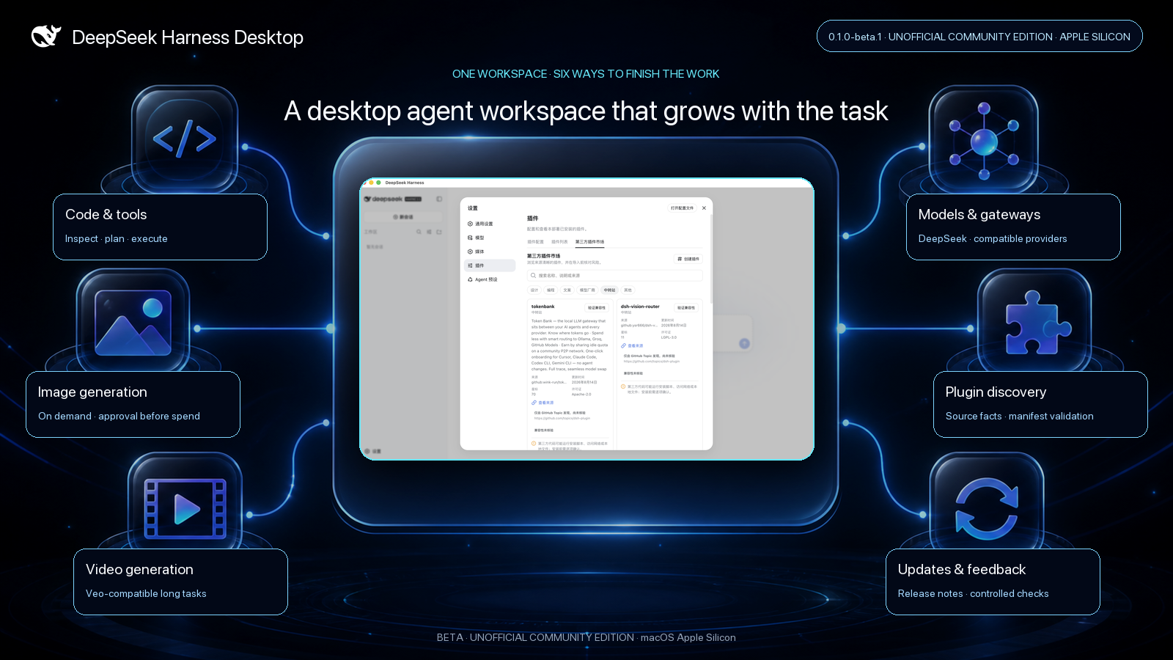Filter plugins by 设计 chip

pos(534,290)
